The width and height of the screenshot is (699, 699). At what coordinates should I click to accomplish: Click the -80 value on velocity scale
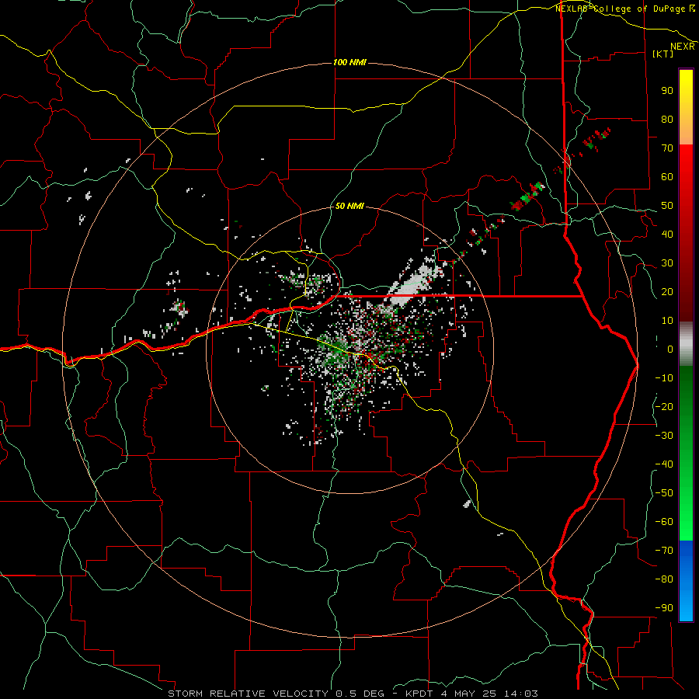(664, 579)
